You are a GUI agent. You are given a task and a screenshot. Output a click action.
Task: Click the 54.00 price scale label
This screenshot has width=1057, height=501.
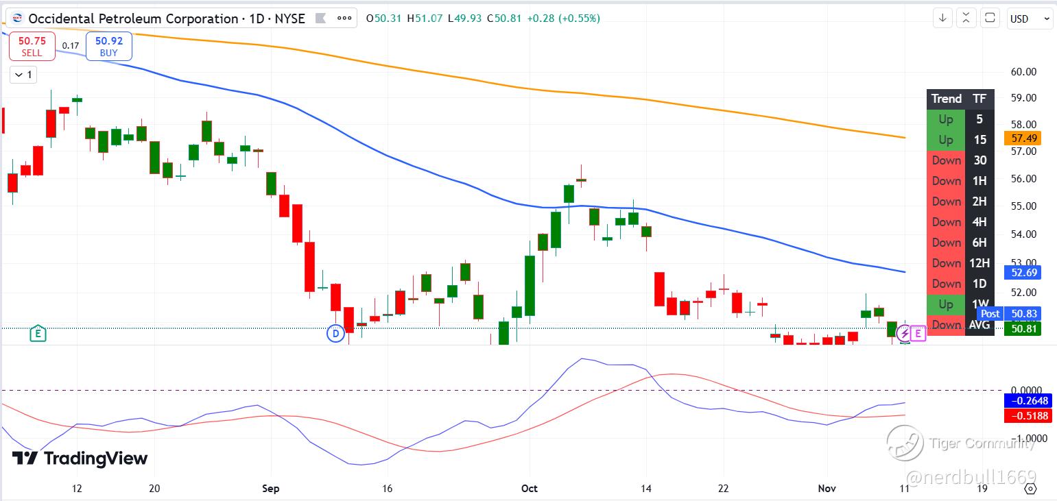coord(1022,234)
